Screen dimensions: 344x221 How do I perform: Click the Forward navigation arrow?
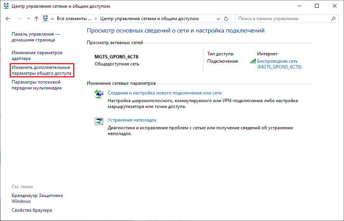(x=19, y=19)
